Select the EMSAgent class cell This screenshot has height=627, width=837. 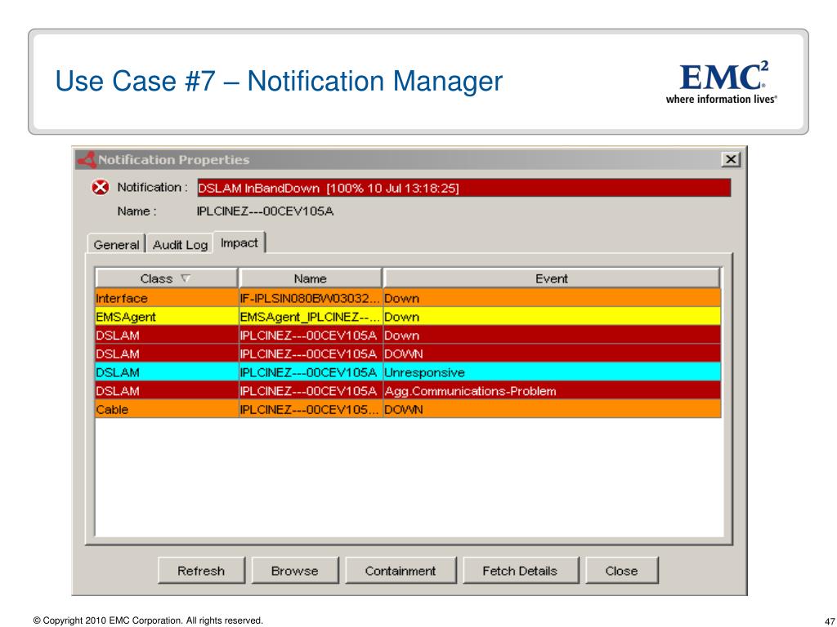[167, 317]
